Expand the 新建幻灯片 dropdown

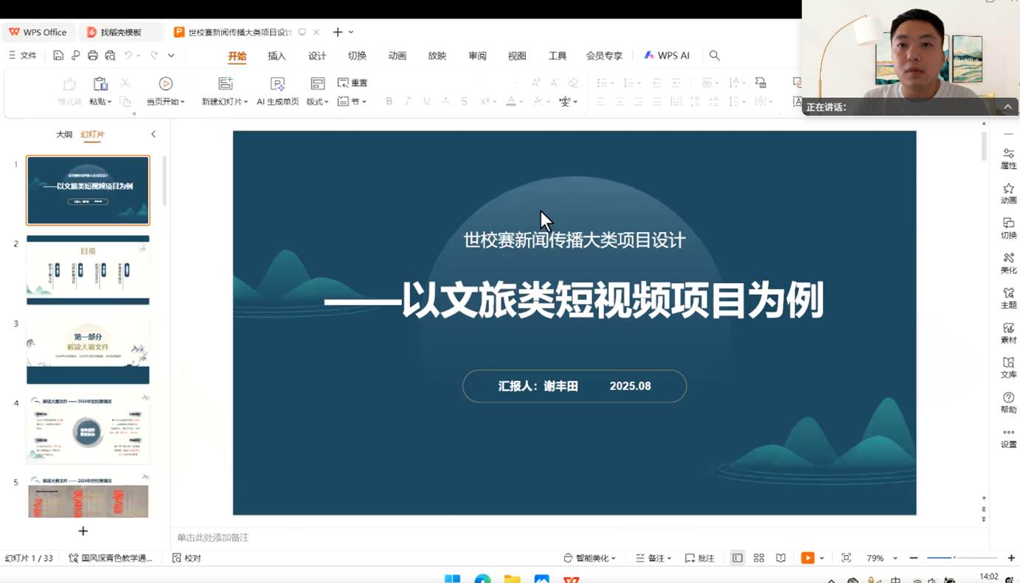point(225,102)
